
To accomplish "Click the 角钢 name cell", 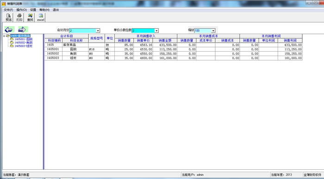I will 75,54.
